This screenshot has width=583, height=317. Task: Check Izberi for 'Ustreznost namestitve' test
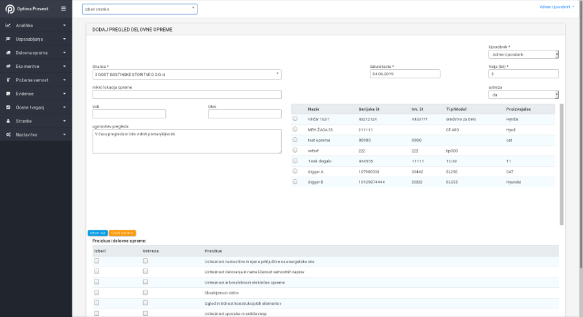[x=97, y=261]
